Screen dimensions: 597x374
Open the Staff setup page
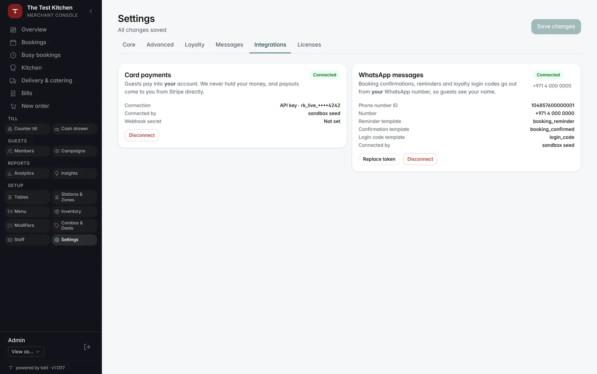27,240
